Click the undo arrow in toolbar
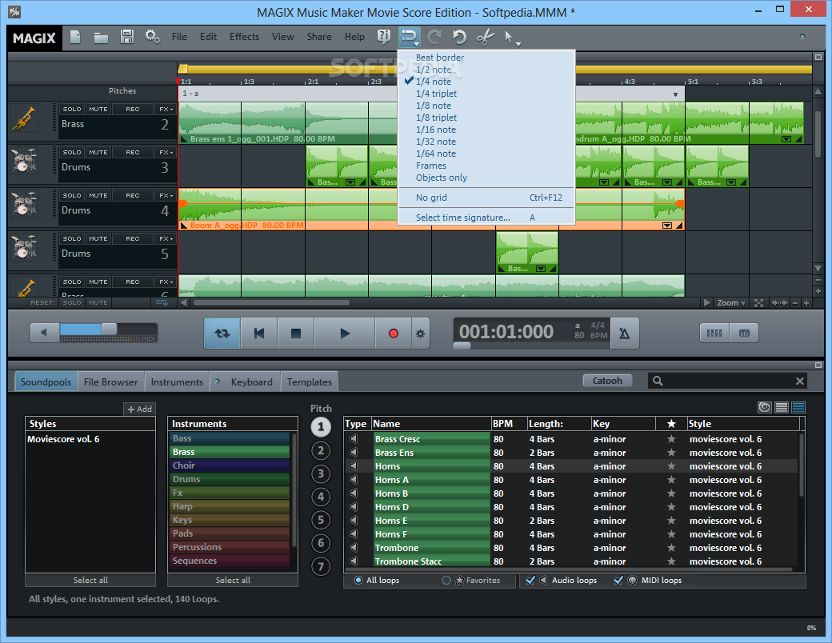Viewport: 832px width, 643px height. [459, 37]
